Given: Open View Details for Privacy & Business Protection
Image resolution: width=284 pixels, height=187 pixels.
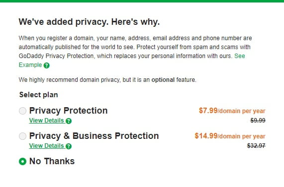Looking at the screenshot, I should coord(47,146).
